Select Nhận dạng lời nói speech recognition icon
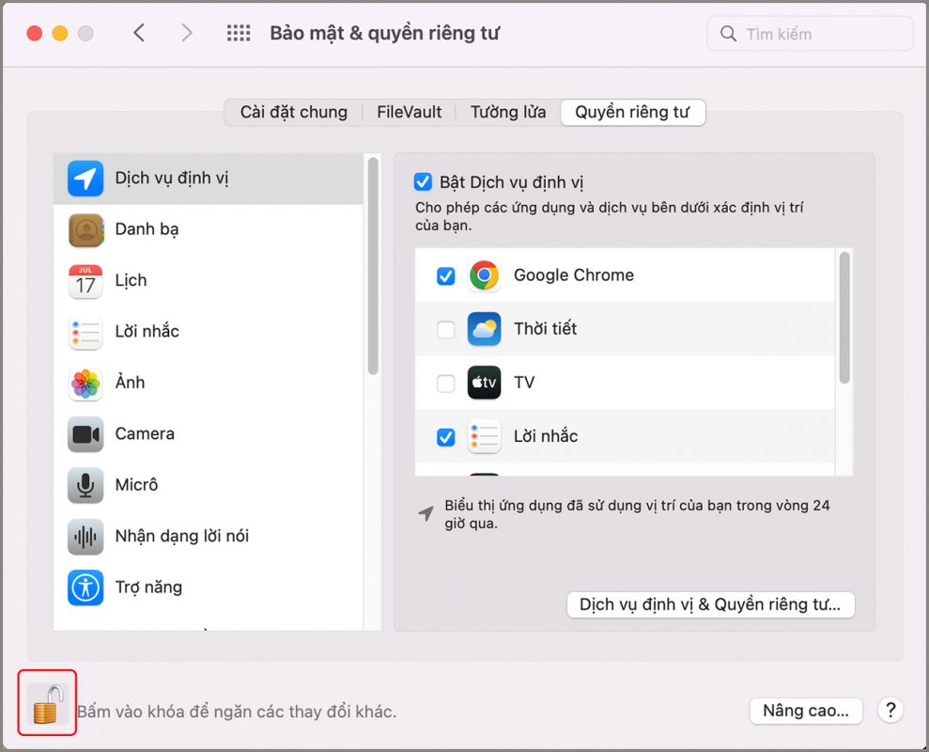Screen dimensions: 929x752 [85, 536]
